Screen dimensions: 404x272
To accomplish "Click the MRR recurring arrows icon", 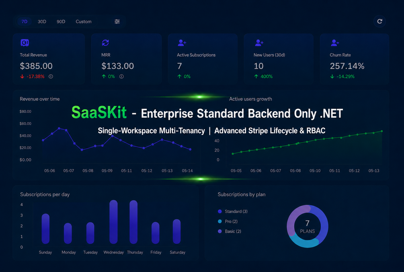I will click(x=105, y=43).
